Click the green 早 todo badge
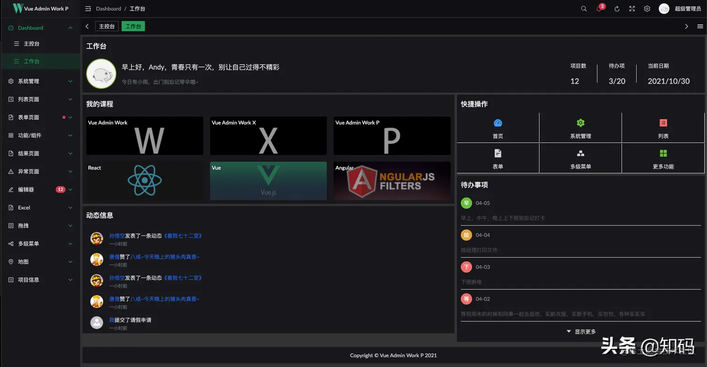The height and width of the screenshot is (367, 707). [x=466, y=203]
